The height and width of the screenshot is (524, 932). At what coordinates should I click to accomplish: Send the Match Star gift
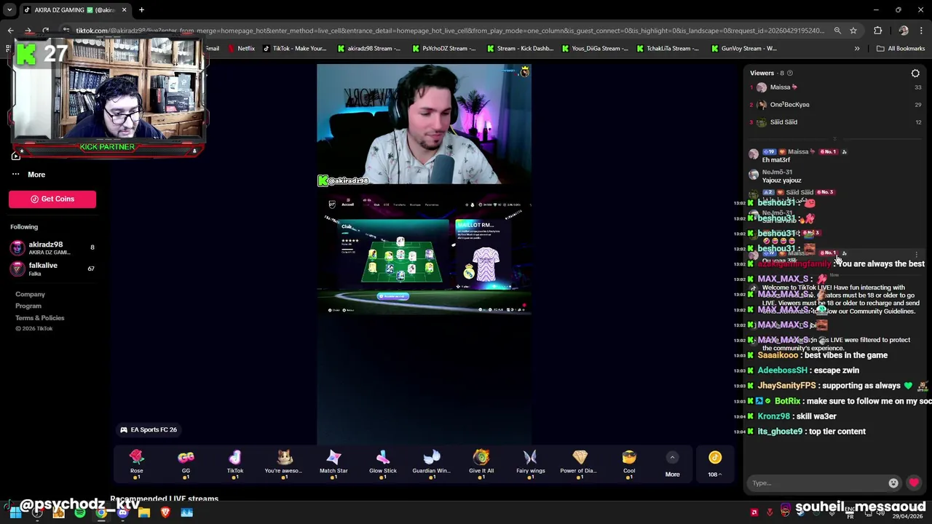click(x=333, y=461)
